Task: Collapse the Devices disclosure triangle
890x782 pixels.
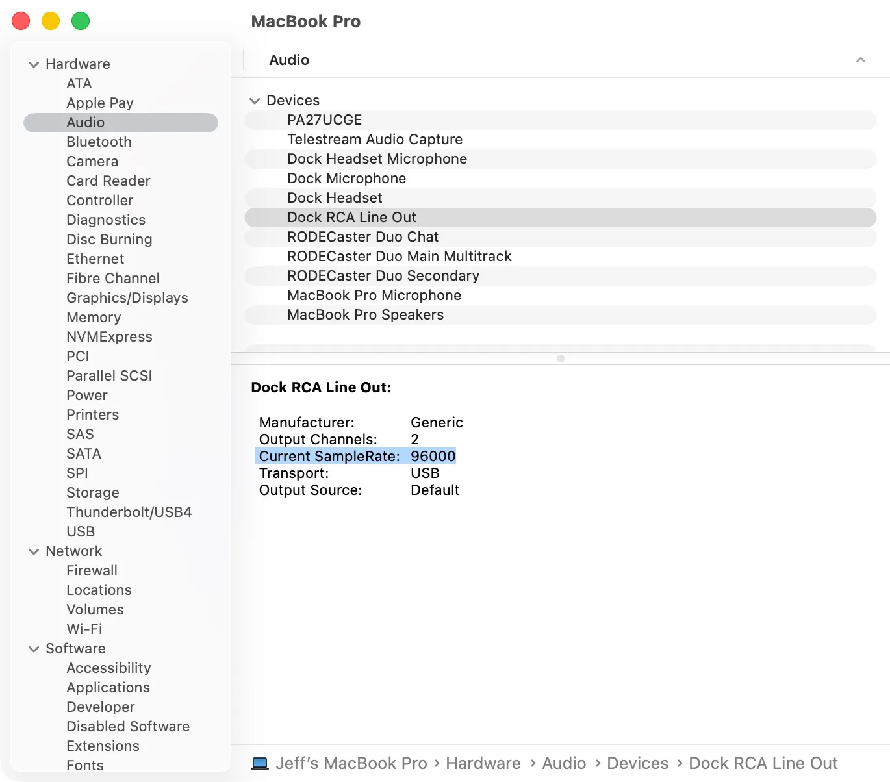Action: pos(255,101)
